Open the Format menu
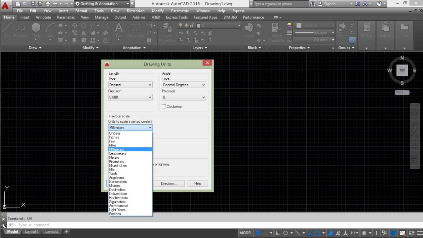This screenshot has height=238, width=423. point(81,11)
